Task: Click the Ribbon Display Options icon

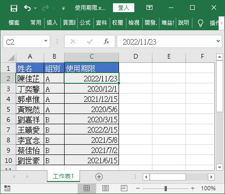Action: (149, 7)
